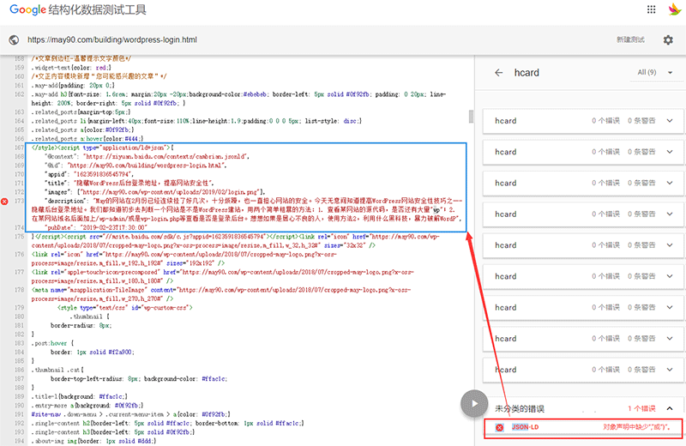
Task: Open the Google apps grid
Action: 651,9
